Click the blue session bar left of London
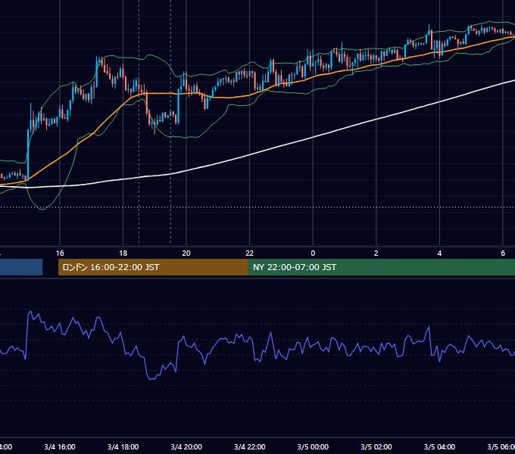This screenshot has width=515, height=454. point(21,267)
